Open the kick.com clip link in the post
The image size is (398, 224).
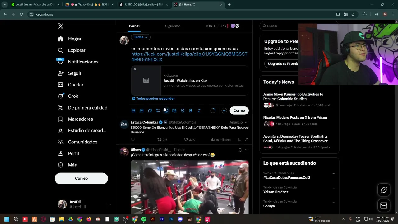tap(189, 57)
